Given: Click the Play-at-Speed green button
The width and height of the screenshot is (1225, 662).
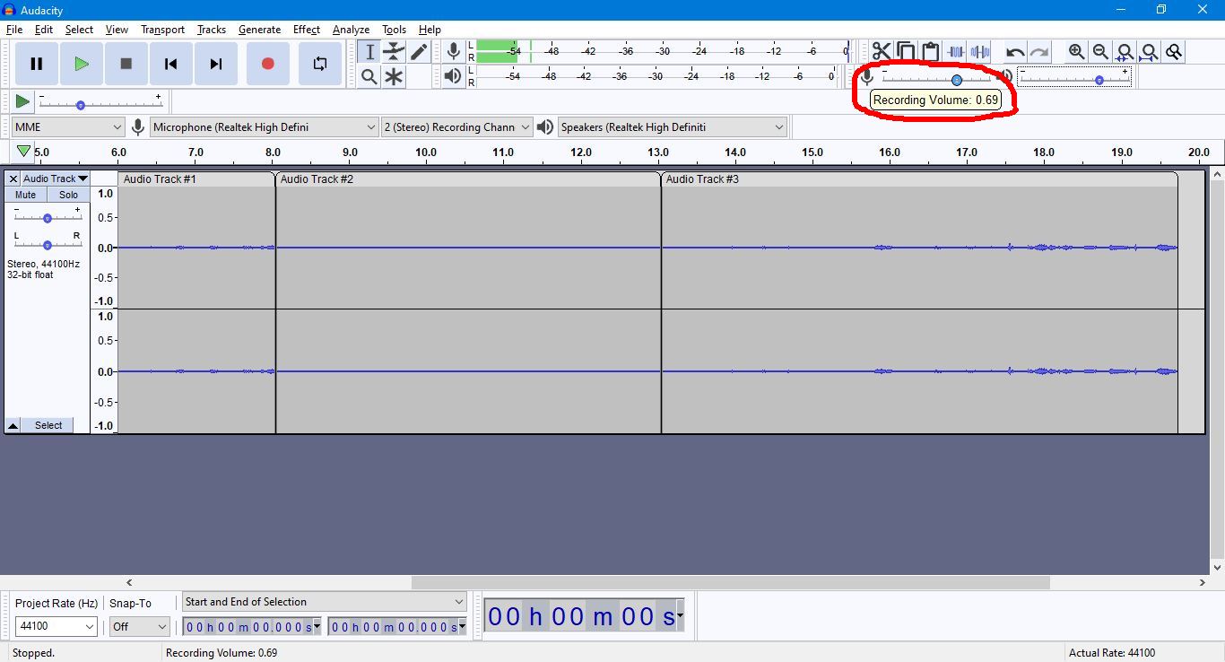Looking at the screenshot, I should pyautogui.click(x=22, y=101).
